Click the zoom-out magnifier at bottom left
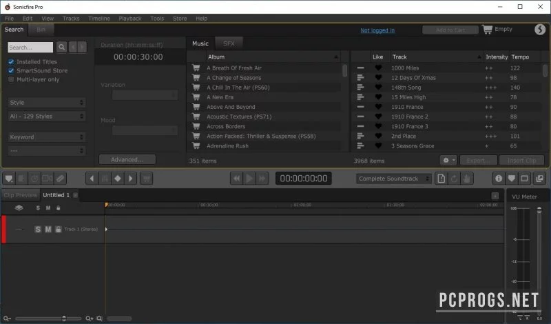This screenshot has height=324, width=551. coord(7,318)
